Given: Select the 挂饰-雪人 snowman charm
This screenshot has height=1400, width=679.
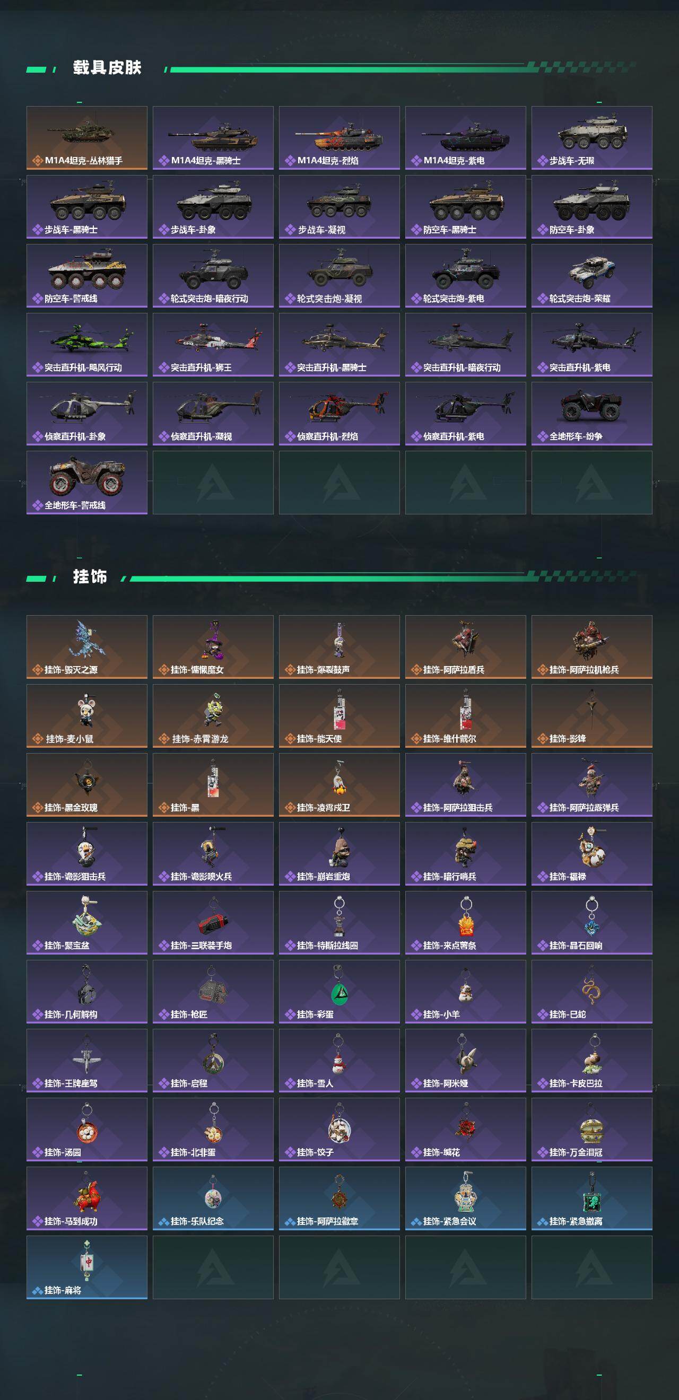Looking at the screenshot, I should 339,1060.
